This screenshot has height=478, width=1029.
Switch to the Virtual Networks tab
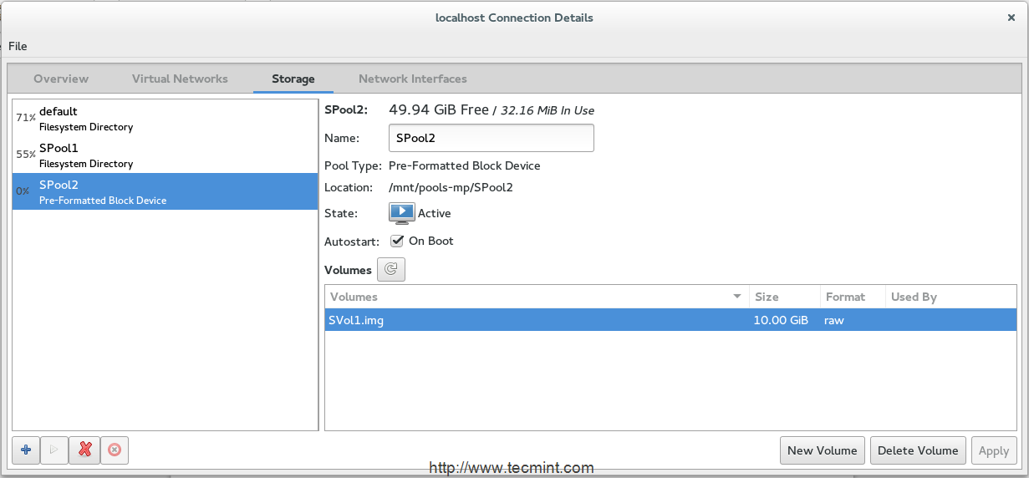point(180,79)
